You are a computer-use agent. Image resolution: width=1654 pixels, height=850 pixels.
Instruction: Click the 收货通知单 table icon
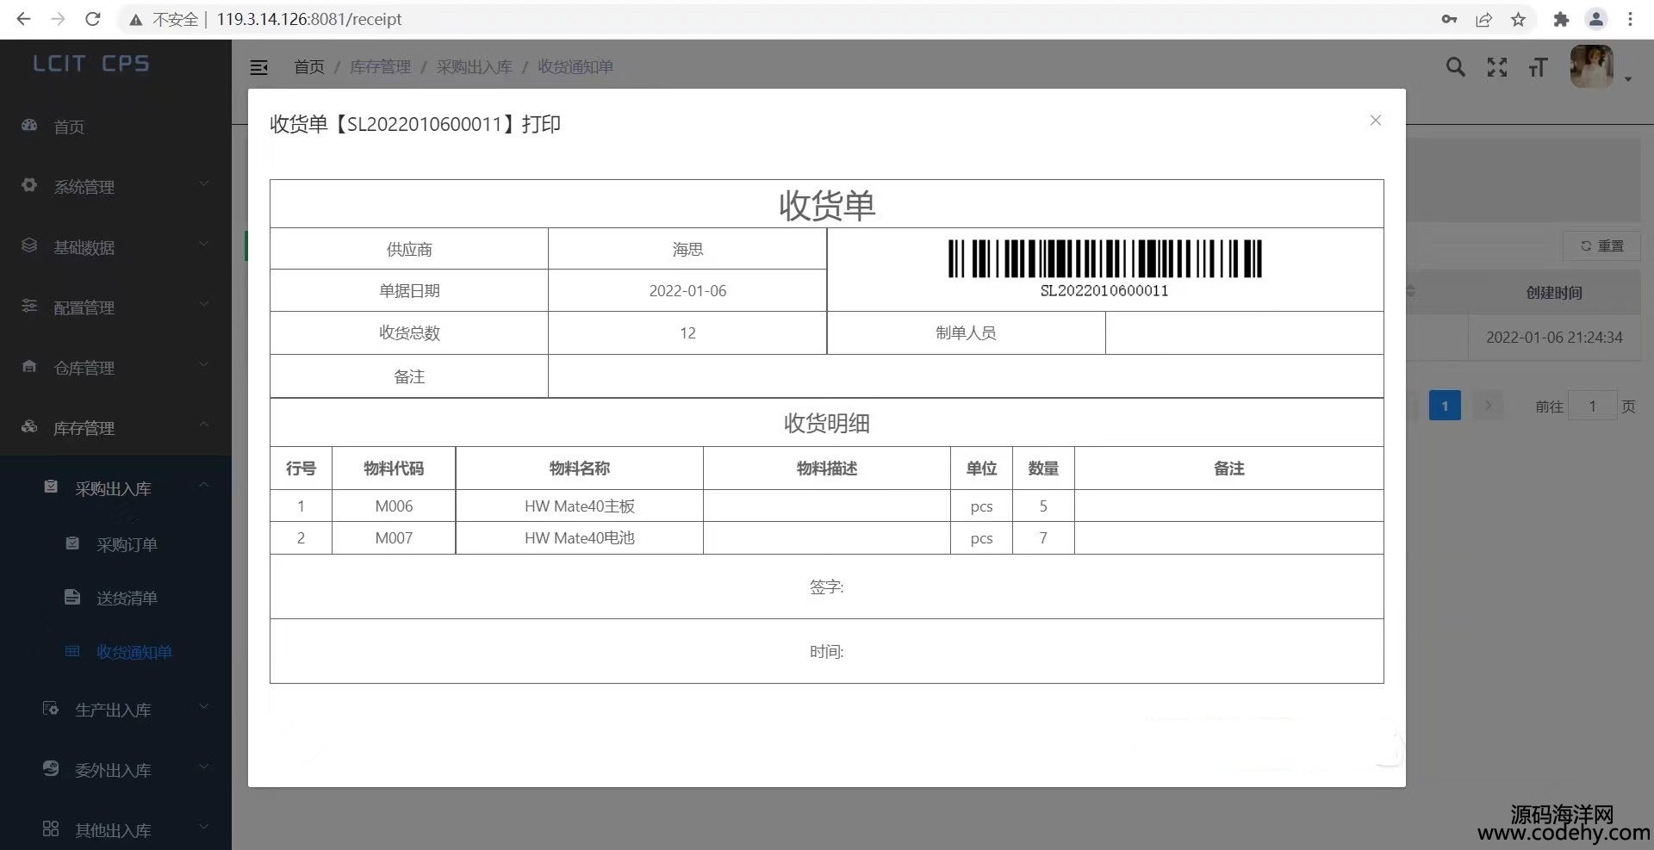[72, 651]
